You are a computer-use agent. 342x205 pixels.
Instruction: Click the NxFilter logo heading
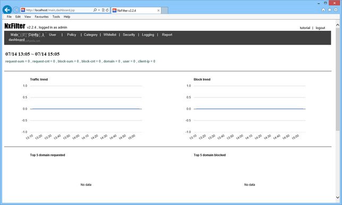[x=15, y=26]
